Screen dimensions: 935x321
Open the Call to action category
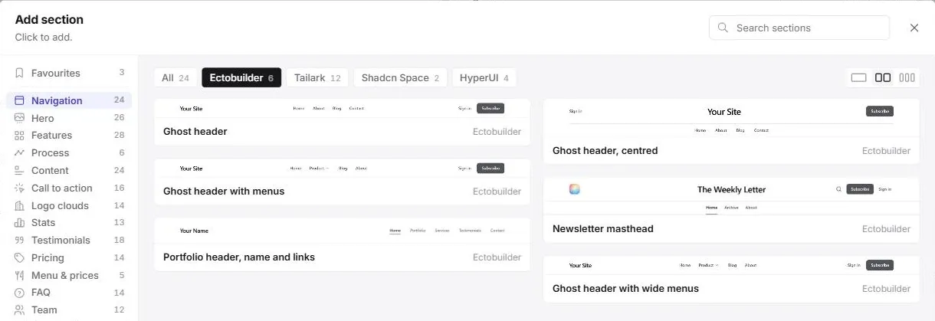[x=70, y=188]
